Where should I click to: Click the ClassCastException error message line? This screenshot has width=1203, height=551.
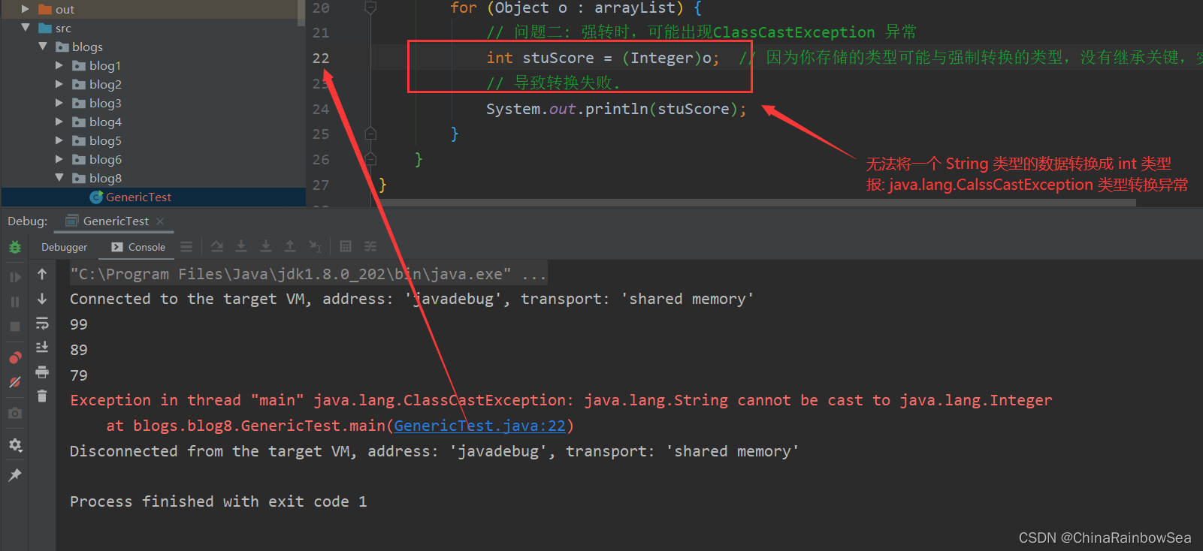pos(561,400)
